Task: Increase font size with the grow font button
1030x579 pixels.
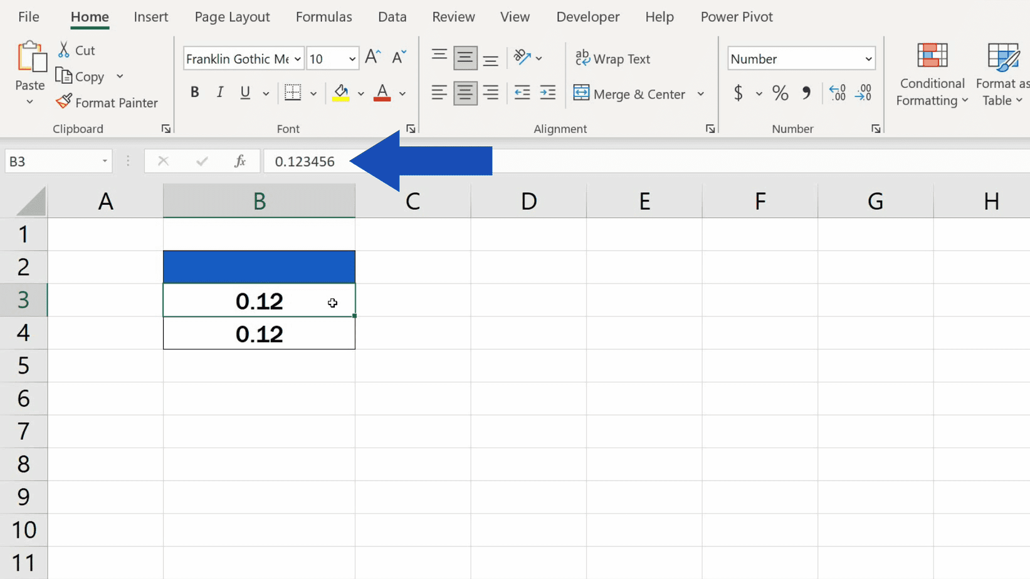Action: [372, 56]
